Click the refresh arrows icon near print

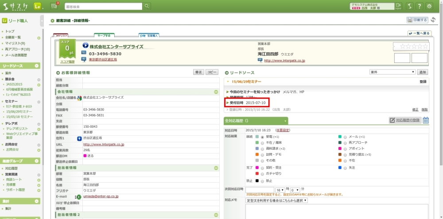tap(433, 20)
